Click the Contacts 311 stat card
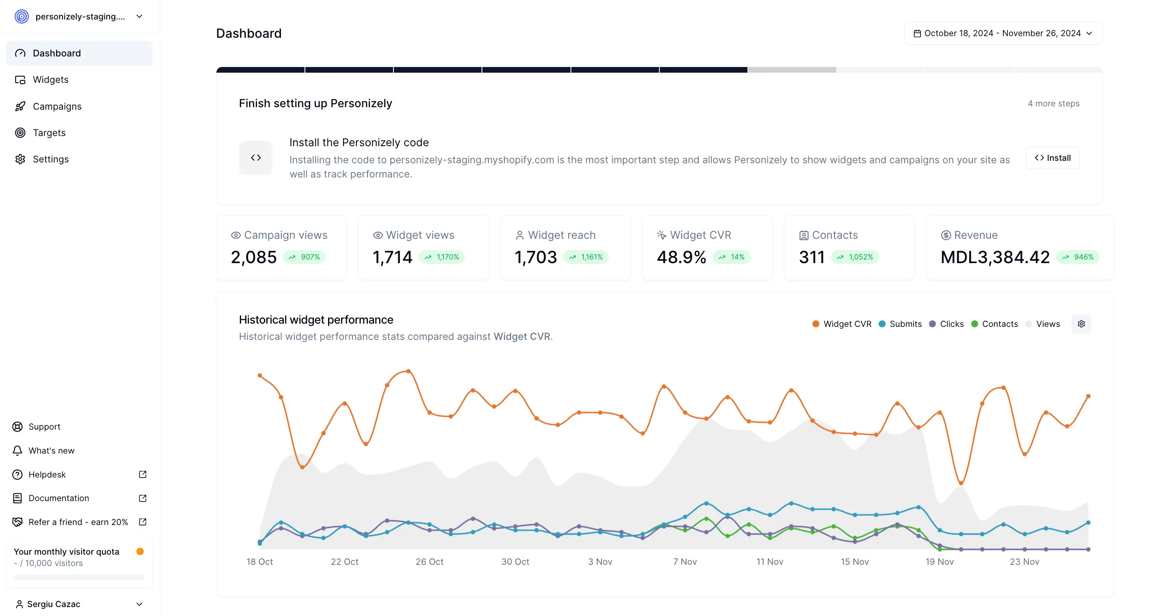1158x616 pixels. click(849, 248)
